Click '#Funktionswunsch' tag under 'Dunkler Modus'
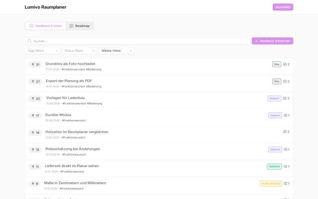 [74, 120]
